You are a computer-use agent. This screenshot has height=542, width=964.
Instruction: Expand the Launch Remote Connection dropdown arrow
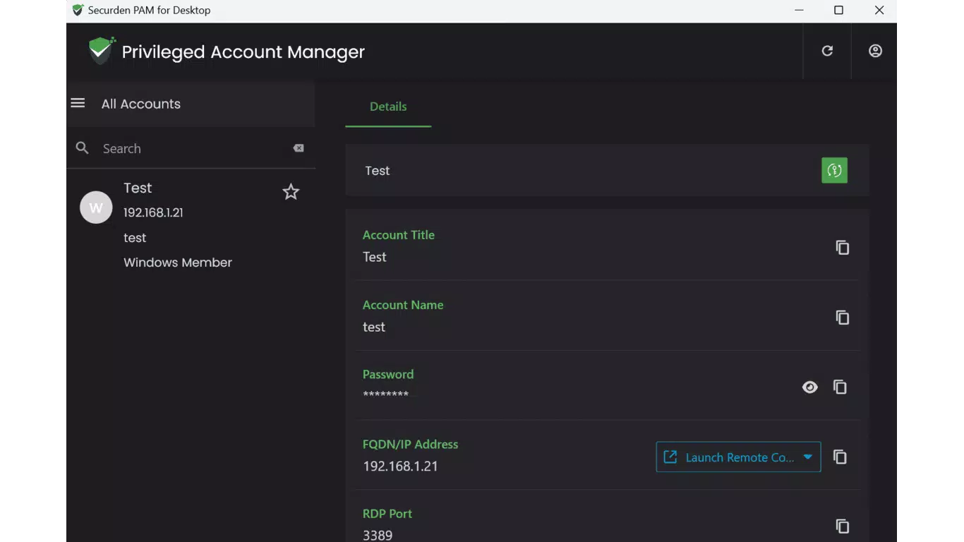pyautogui.click(x=807, y=457)
